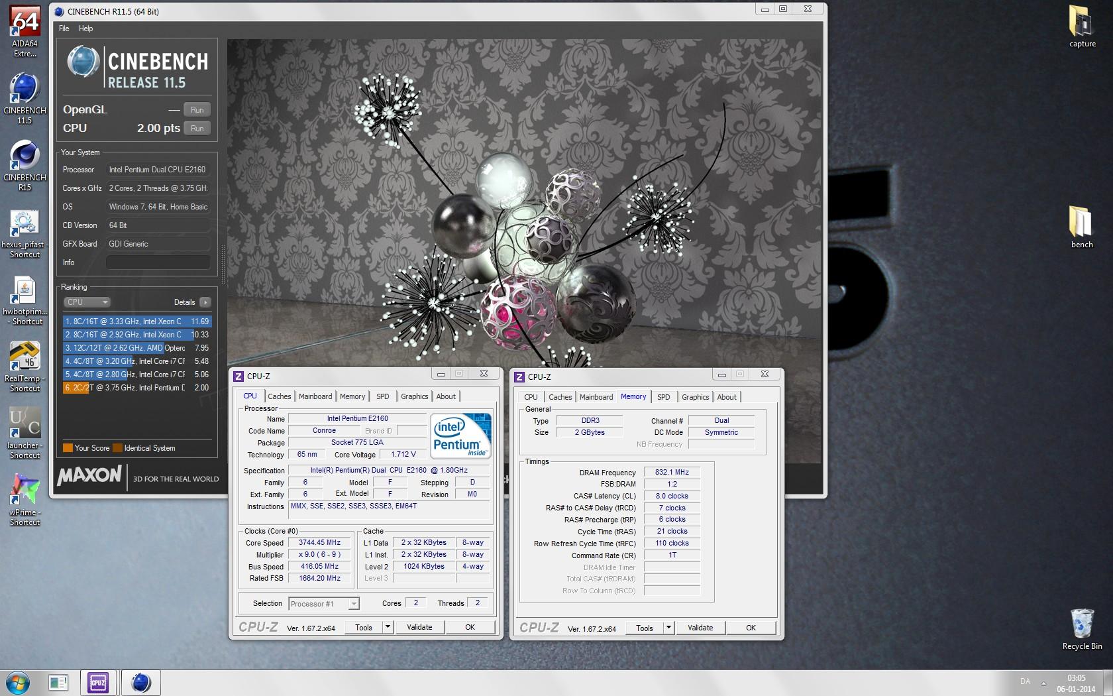Screen dimensions: 1113x696
Task: Click the Core Voltage value 1.712 V
Action: pyautogui.click(x=403, y=455)
